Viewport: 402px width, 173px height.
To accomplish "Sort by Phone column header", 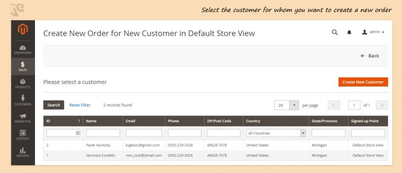I will (x=184, y=121).
